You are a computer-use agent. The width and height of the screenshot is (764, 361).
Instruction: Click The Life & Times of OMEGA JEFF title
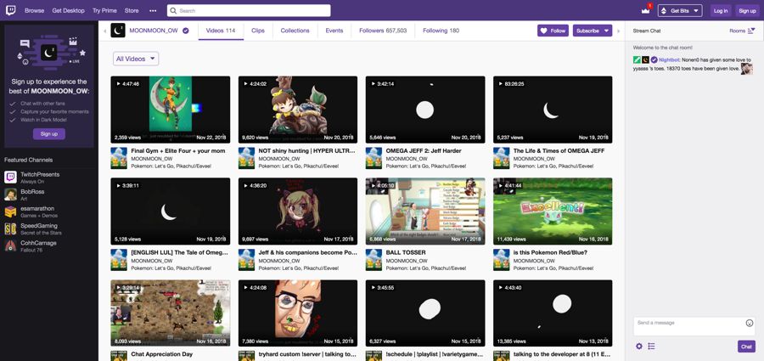point(559,150)
